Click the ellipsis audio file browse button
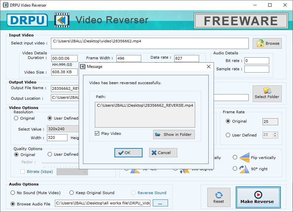293x212 pixels. (160, 203)
